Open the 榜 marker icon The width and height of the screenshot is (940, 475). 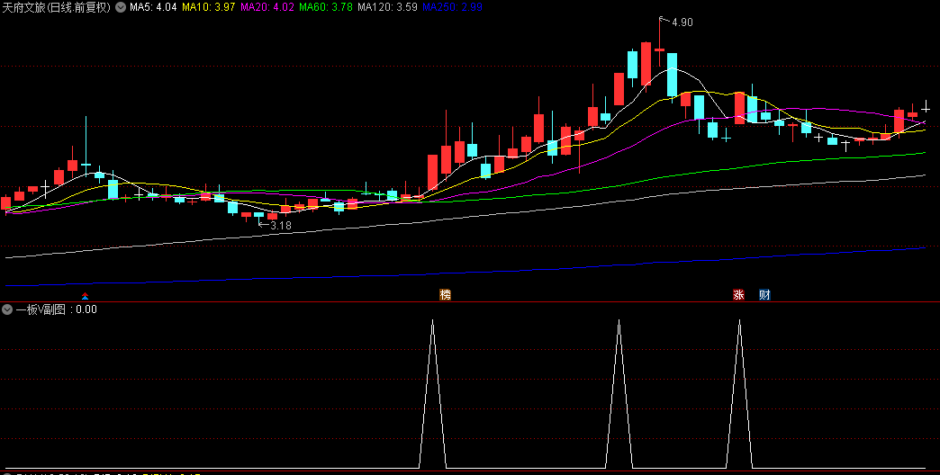click(x=445, y=295)
